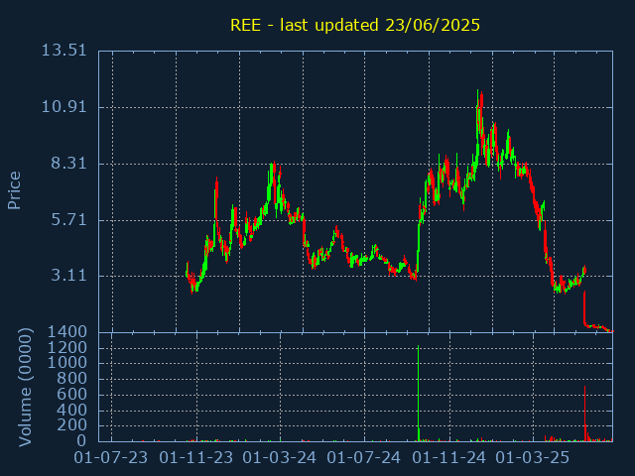Select the 8.31 price axis label

68,164
